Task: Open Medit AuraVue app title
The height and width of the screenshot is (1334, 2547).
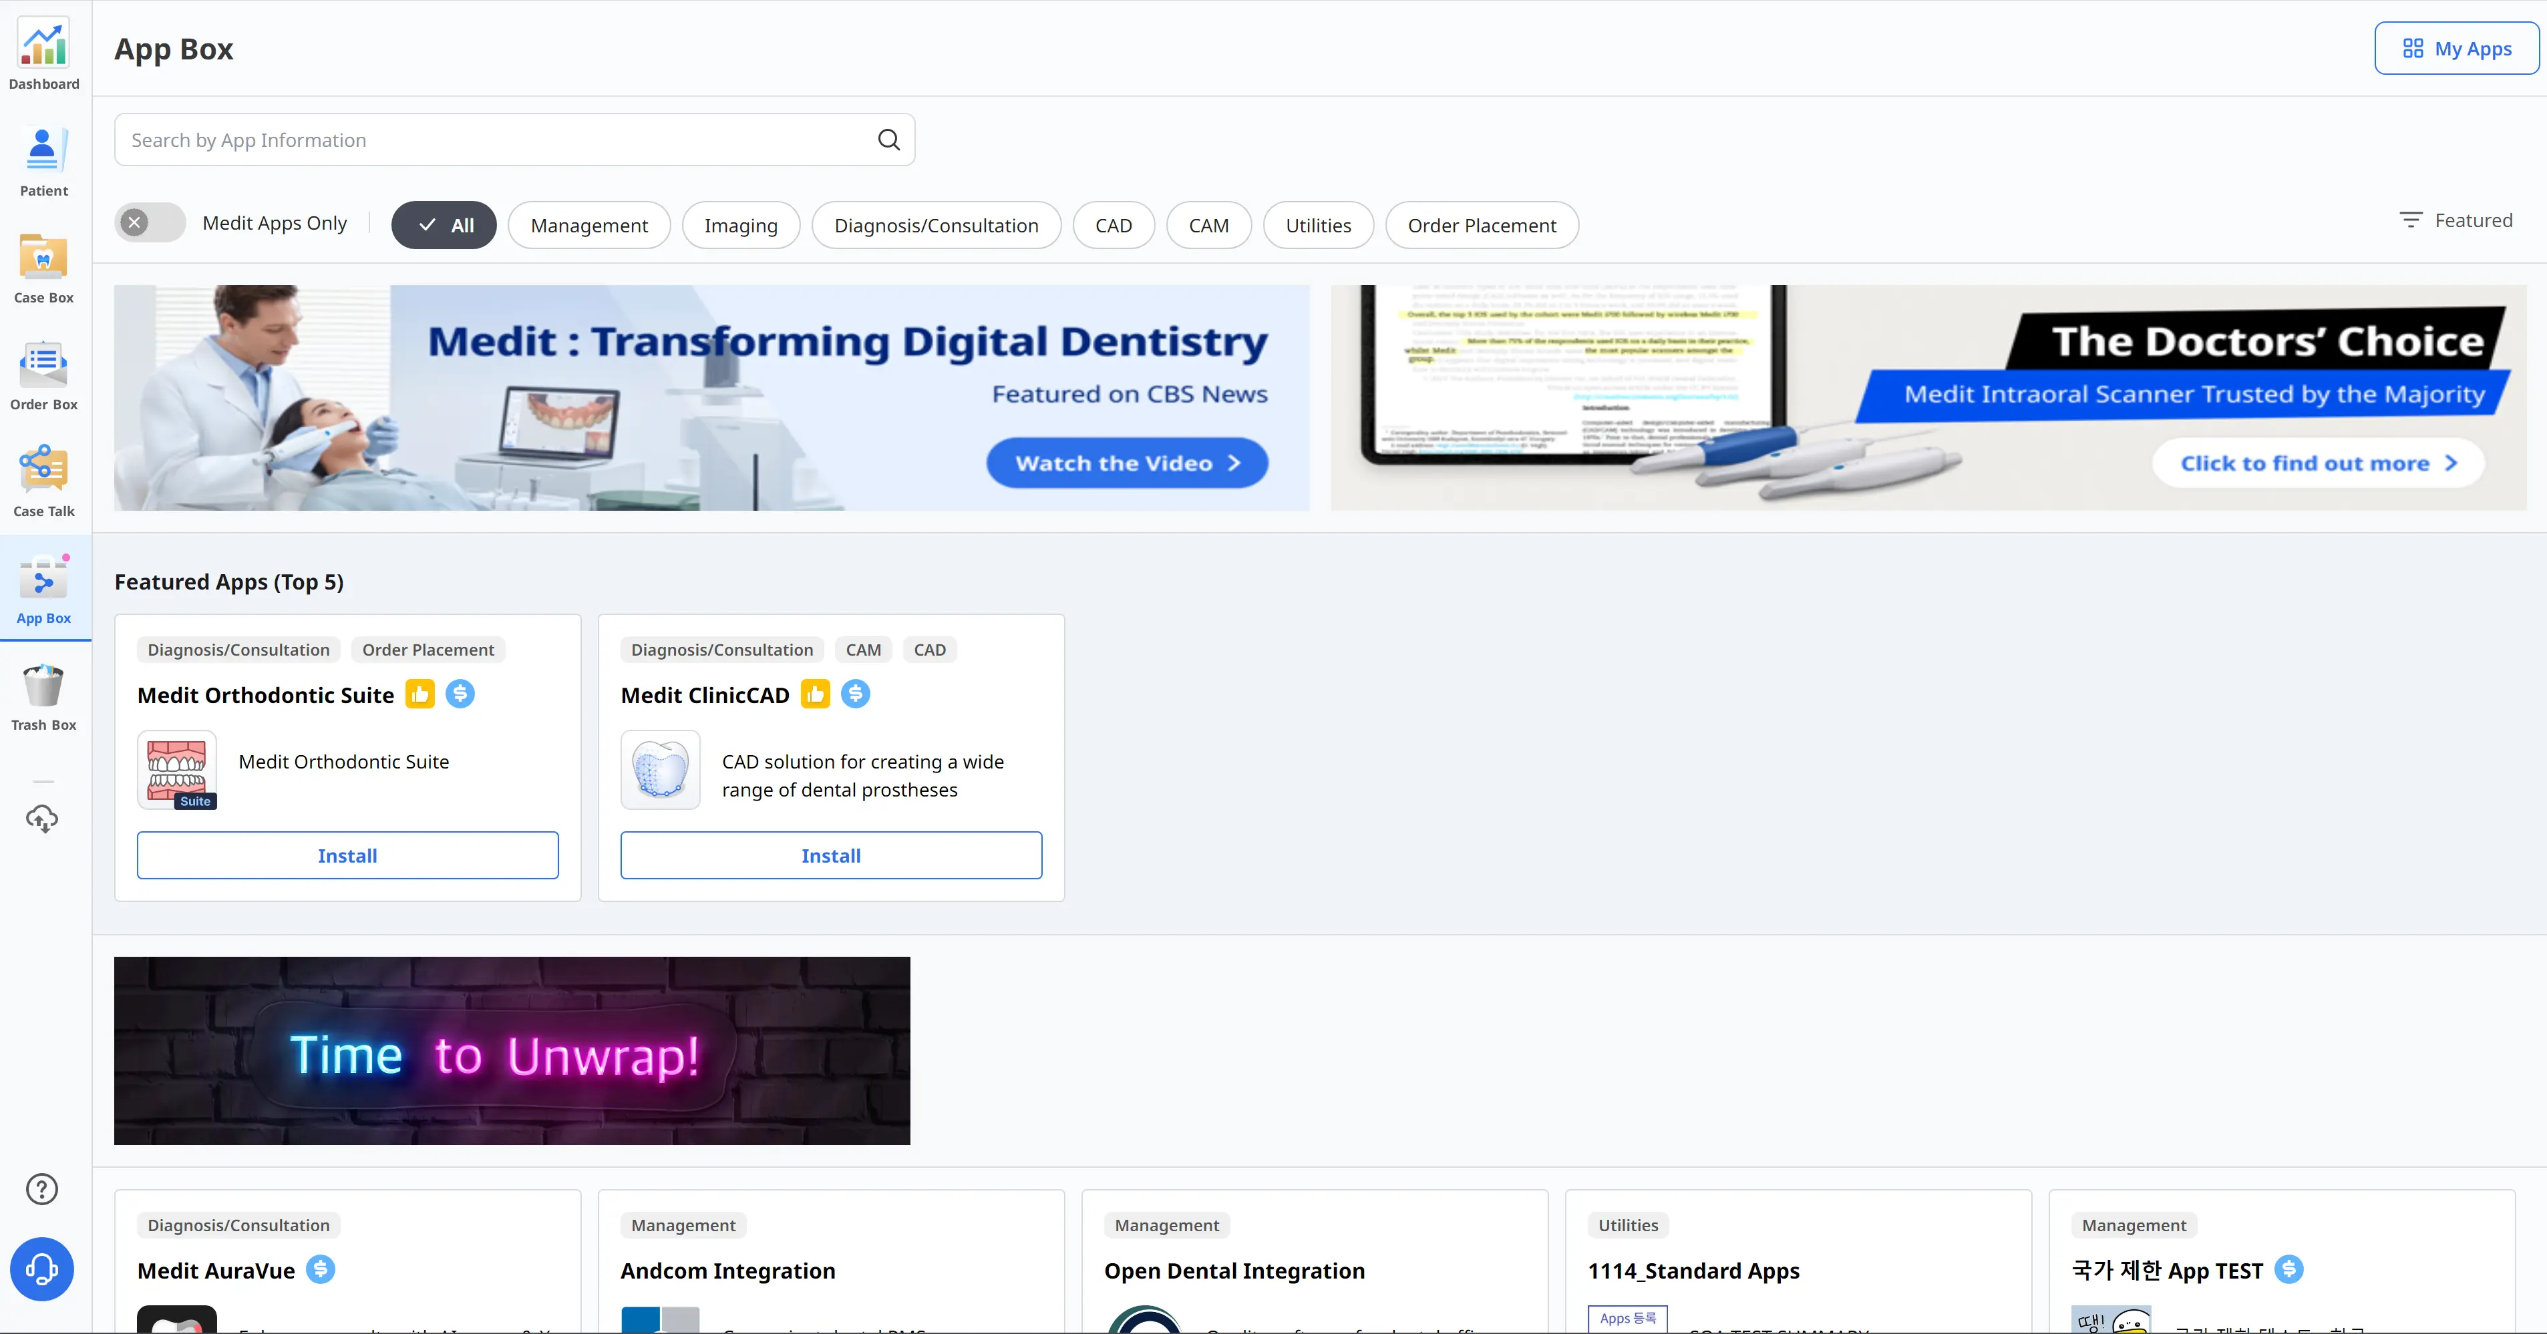Action: [x=216, y=1271]
